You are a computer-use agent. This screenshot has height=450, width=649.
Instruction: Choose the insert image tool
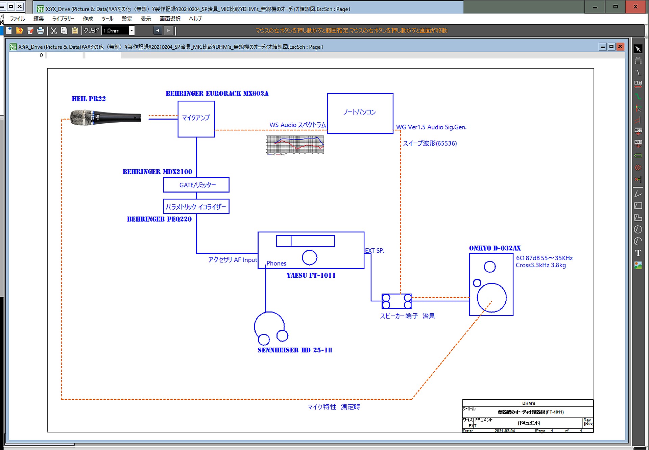(x=638, y=265)
